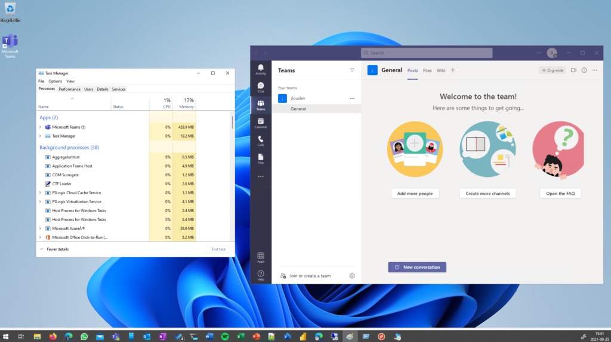Switch to the Details tab in Task Manager

pyautogui.click(x=103, y=89)
